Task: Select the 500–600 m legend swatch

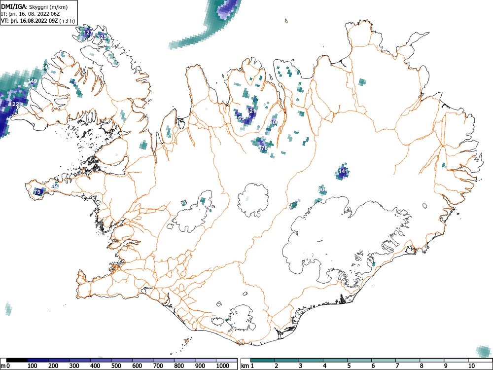Action: (122, 360)
